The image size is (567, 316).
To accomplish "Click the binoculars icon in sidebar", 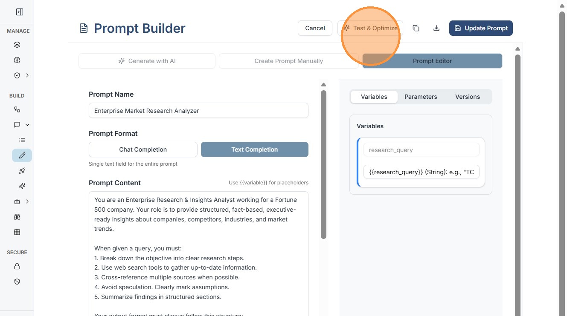I will click(x=17, y=217).
